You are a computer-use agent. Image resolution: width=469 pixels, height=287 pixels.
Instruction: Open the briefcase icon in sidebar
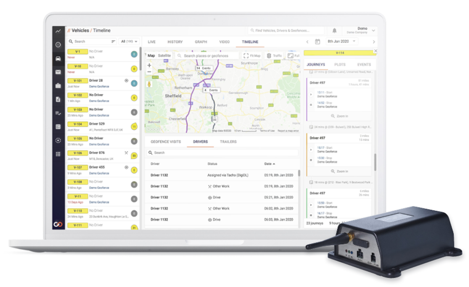point(58,86)
